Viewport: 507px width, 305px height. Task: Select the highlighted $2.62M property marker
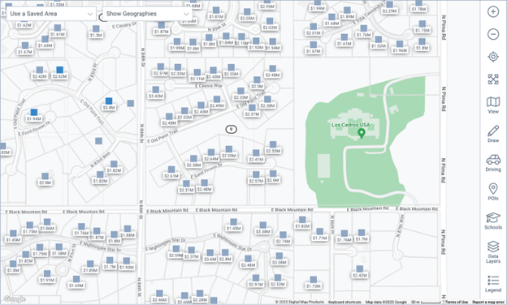coord(60,73)
